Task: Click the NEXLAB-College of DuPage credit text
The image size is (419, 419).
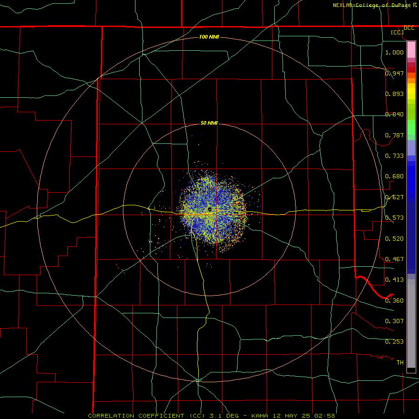Action: click(372, 5)
